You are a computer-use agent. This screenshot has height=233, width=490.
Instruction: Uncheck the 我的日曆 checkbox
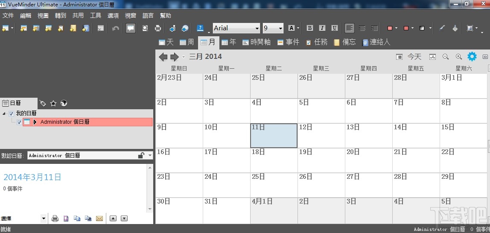[11, 114]
